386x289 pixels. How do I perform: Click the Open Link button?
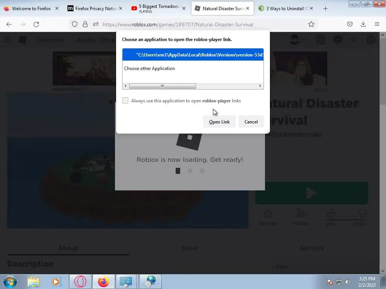pos(219,122)
